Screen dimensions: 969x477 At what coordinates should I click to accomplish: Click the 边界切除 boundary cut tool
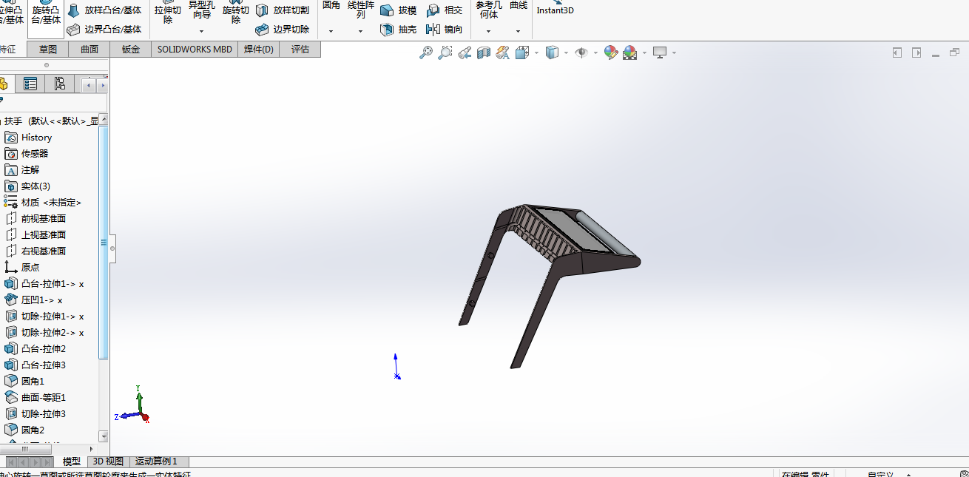pos(283,30)
